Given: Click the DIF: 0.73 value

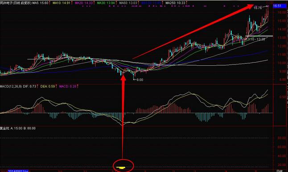Looking at the screenshot, I should coord(29,86).
